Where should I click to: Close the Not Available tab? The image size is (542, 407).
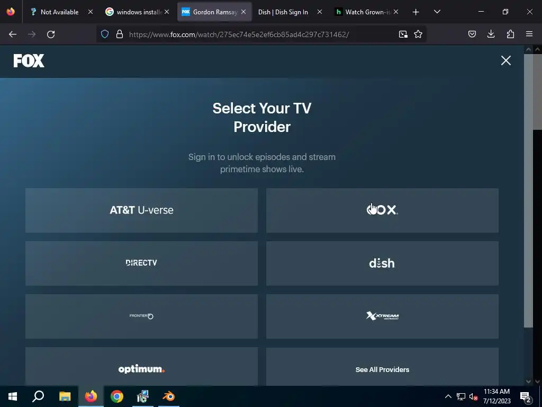(x=91, y=12)
